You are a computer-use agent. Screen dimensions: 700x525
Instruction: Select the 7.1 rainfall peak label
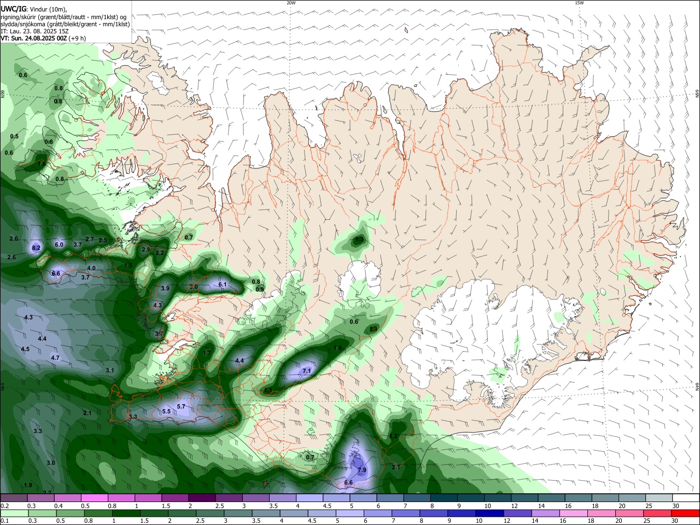point(307,371)
